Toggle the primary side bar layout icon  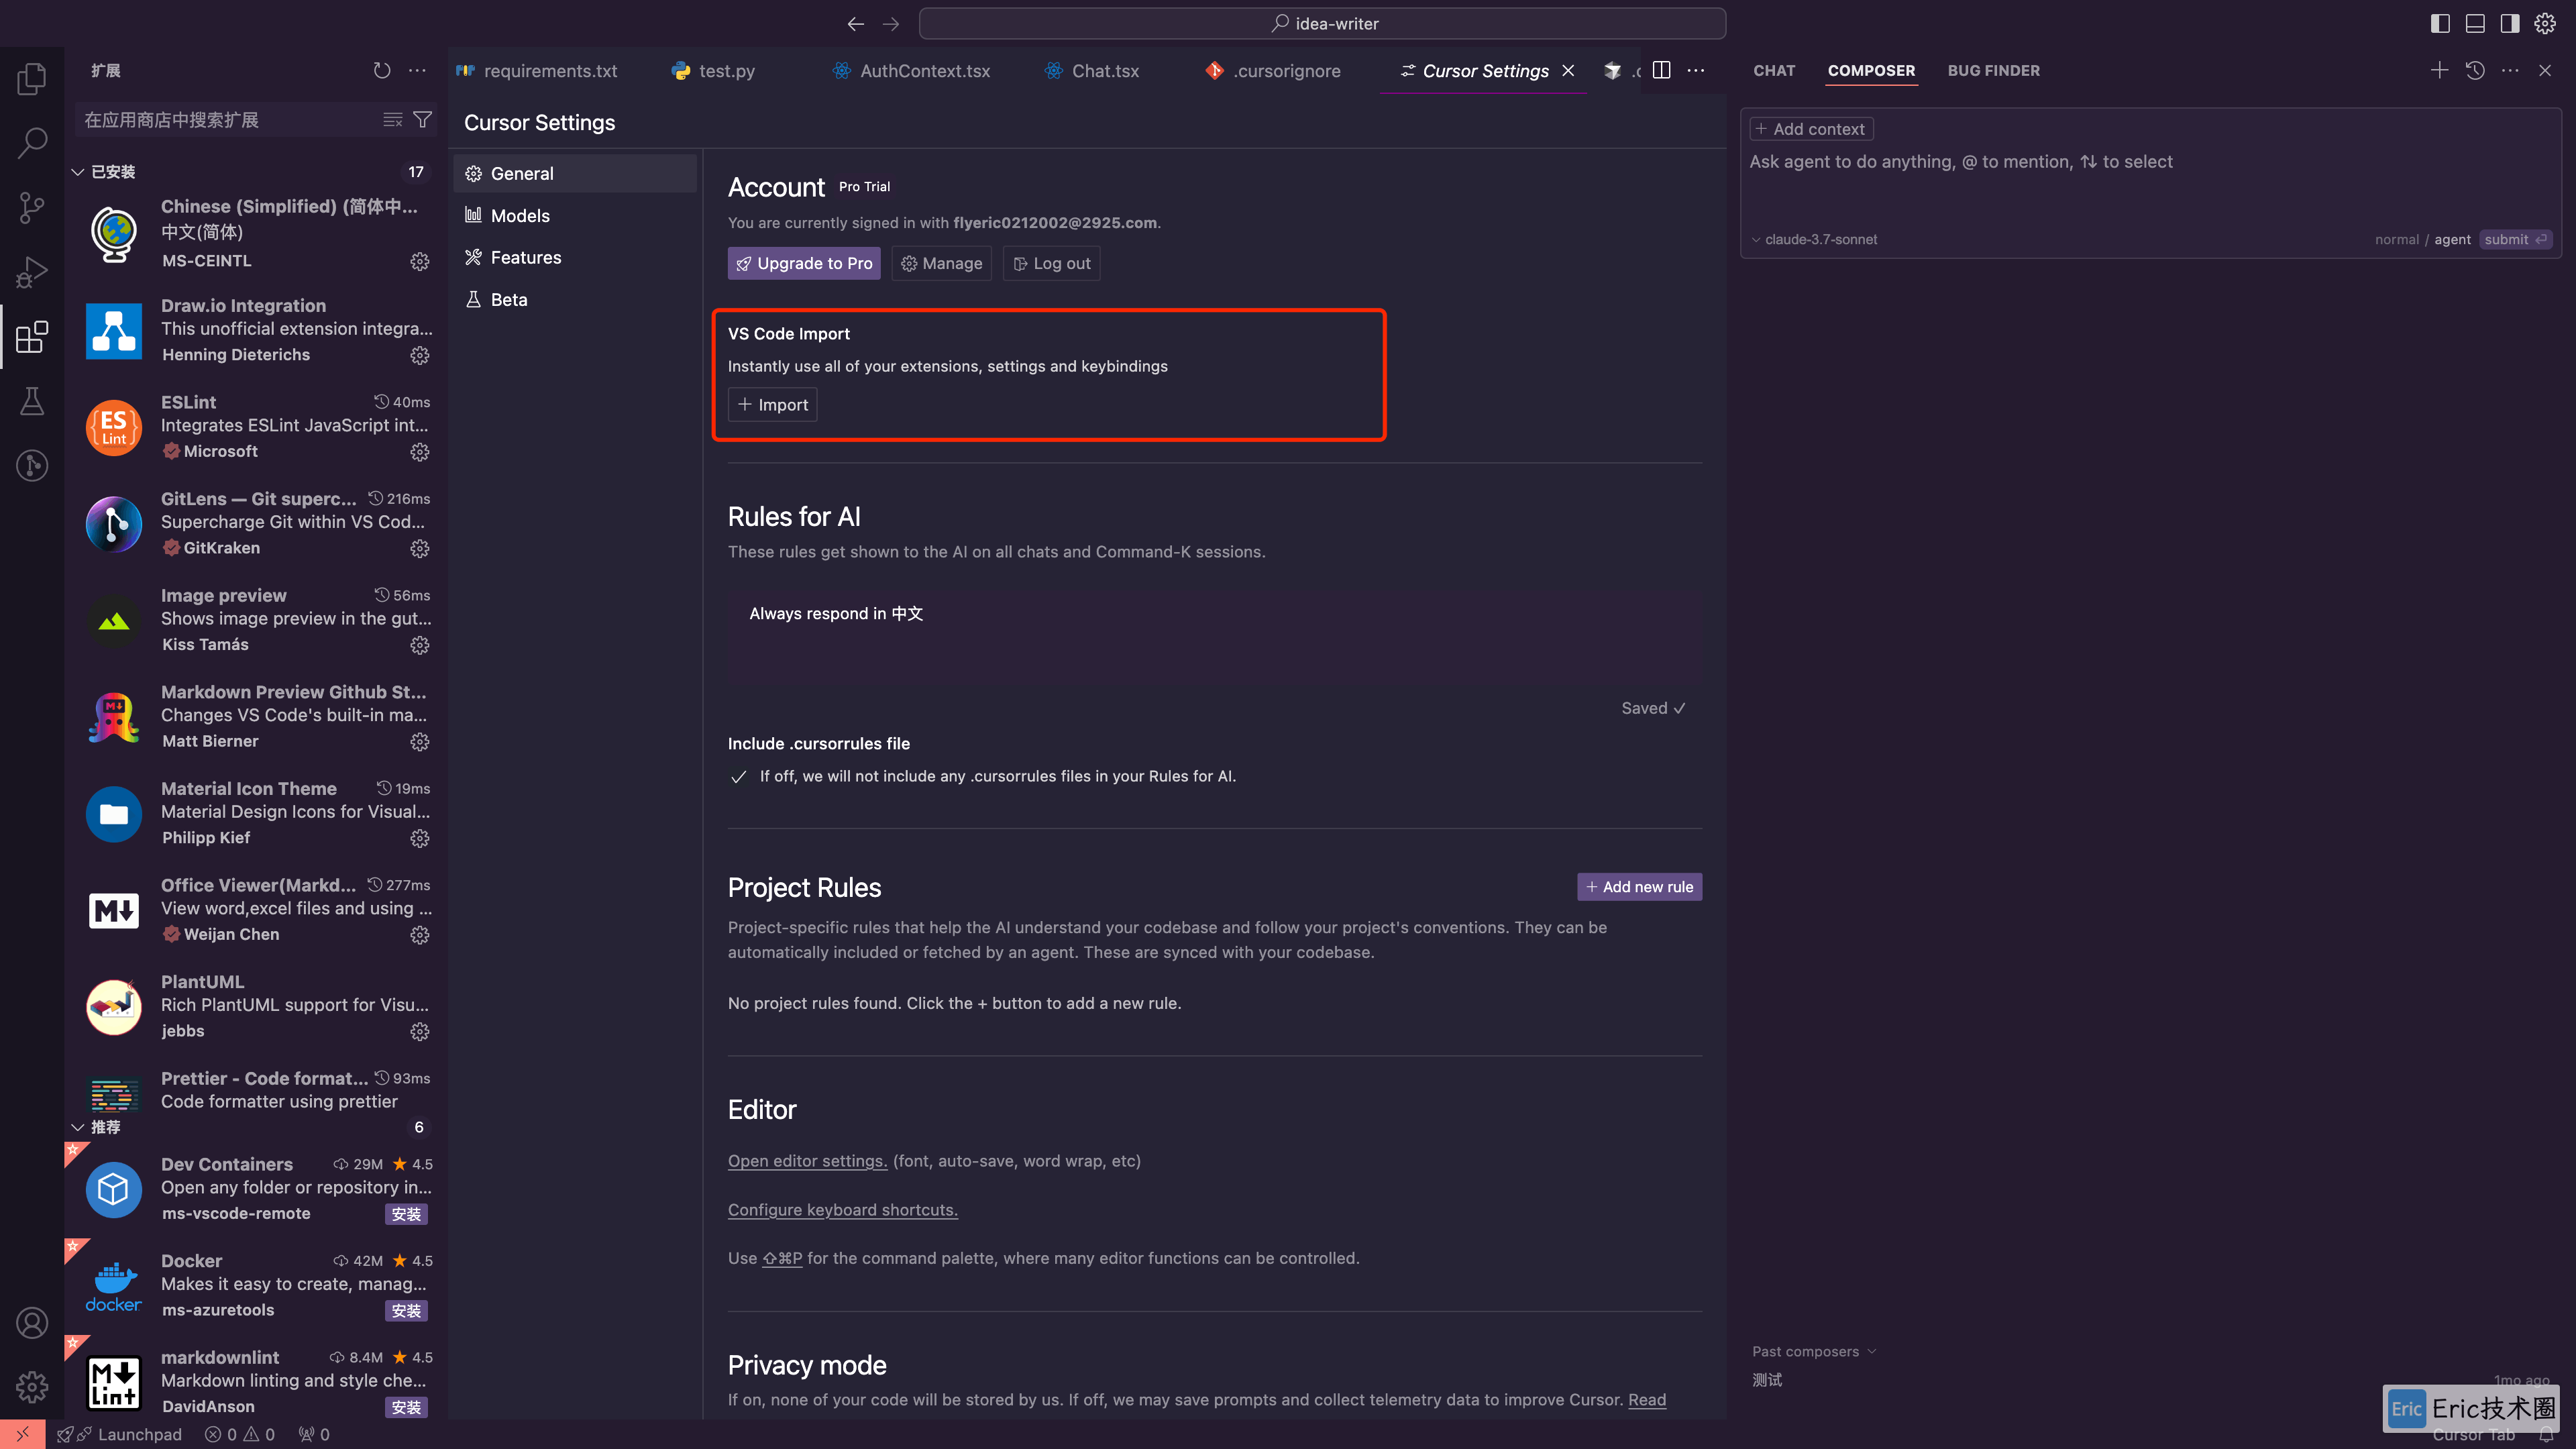coord(2440,23)
